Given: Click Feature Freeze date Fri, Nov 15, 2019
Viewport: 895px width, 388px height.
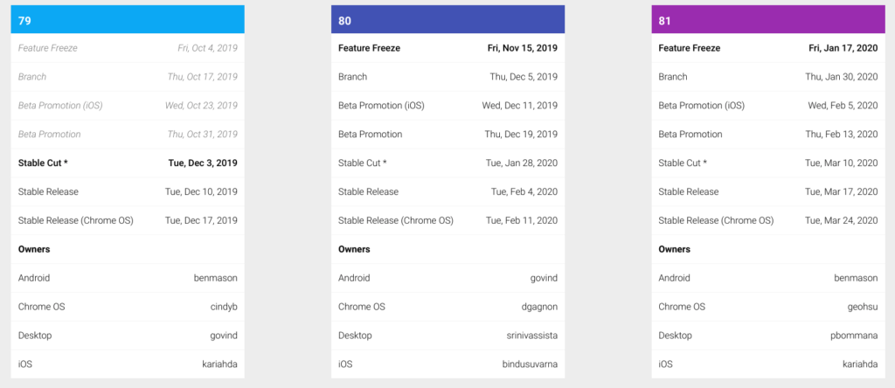Looking at the screenshot, I should tap(523, 49).
